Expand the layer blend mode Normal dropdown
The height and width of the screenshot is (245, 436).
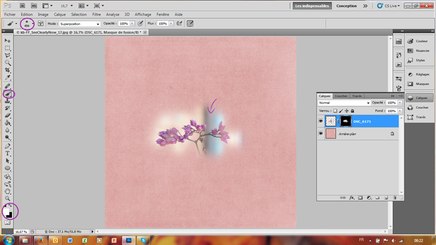click(x=344, y=103)
